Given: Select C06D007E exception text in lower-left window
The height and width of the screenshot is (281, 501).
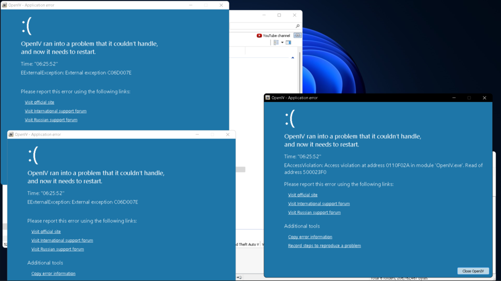Looking at the screenshot, I should (83, 202).
